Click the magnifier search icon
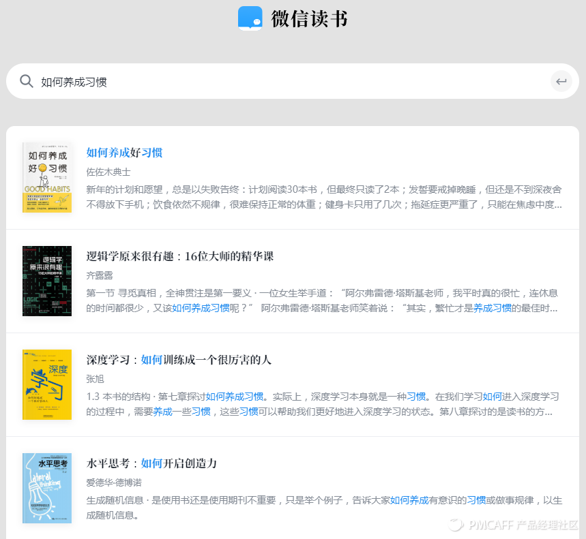The width and height of the screenshot is (586, 539). pyautogui.click(x=27, y=81)
